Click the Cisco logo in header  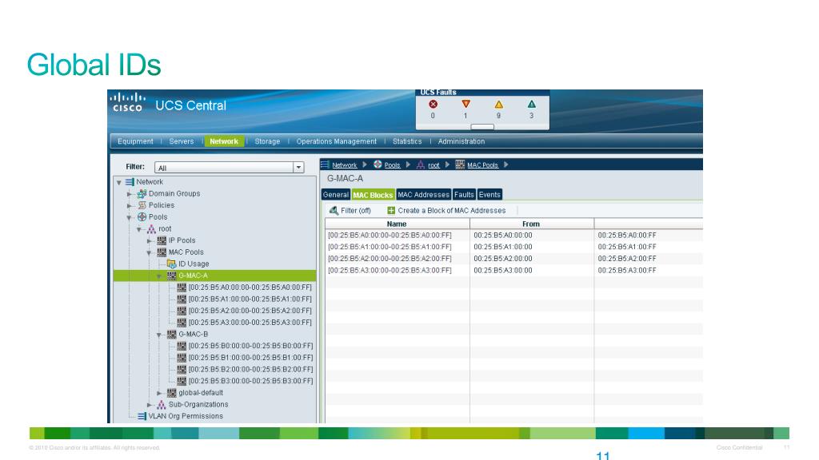[x=127, y=102]
